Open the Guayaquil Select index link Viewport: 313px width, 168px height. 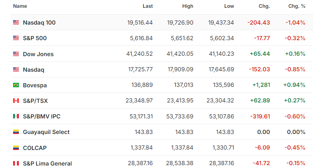[x=46, y=132]
